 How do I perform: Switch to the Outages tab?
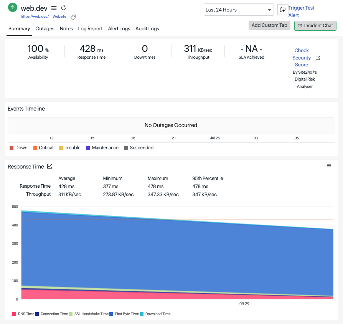(45, 29)
